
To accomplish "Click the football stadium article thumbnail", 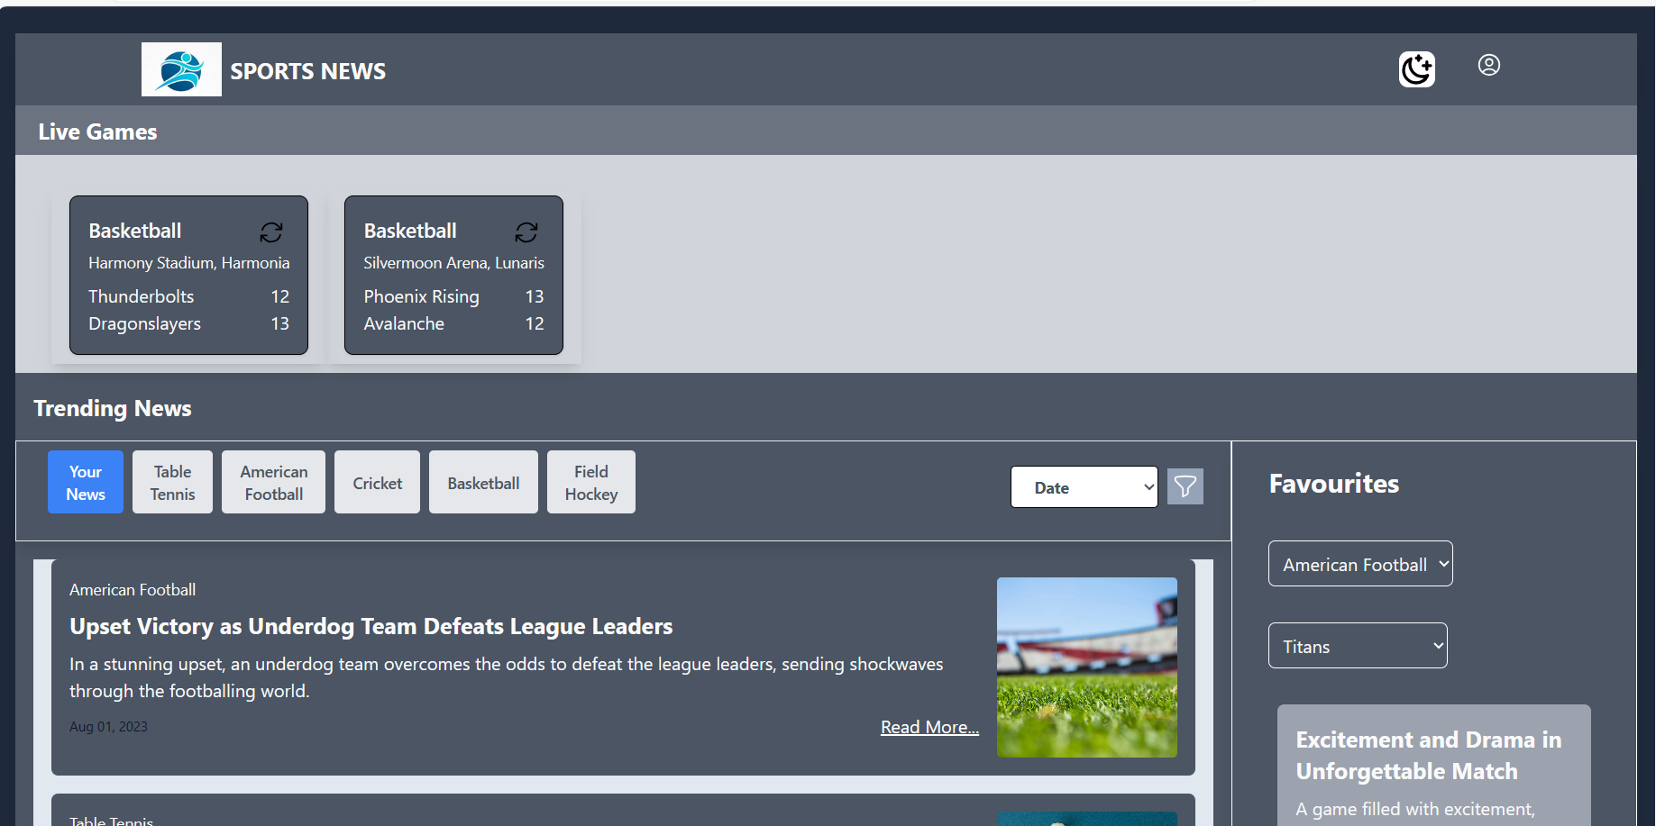I will (1085, 667).
